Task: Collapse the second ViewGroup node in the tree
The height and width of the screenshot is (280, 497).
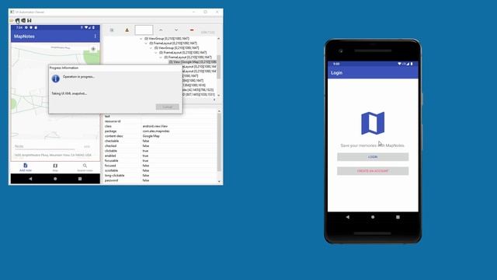Action: coord(151,48)
